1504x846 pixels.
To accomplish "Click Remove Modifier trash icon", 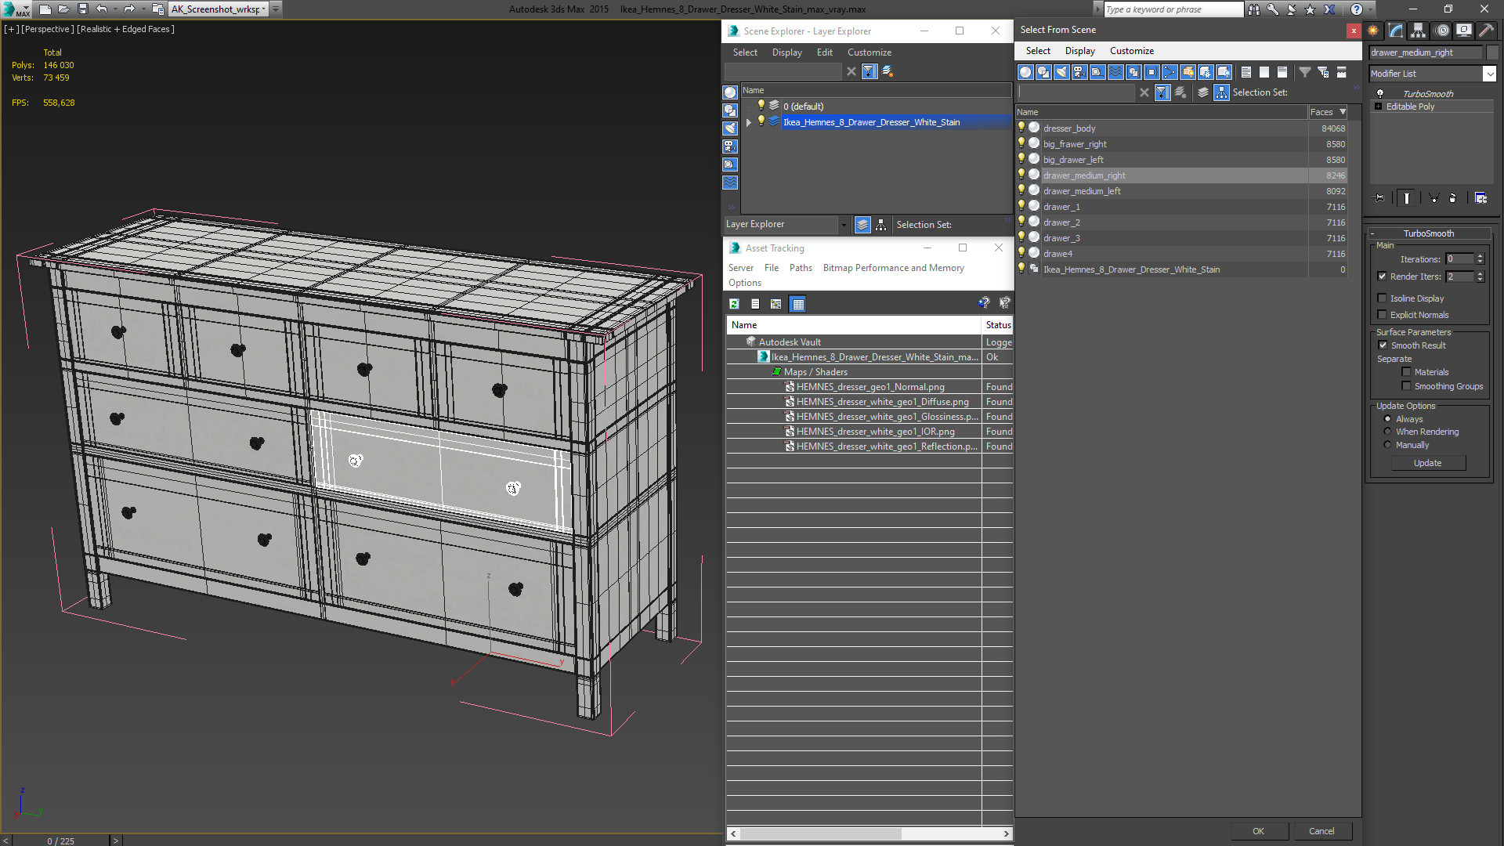I will tap(1453, 198).
